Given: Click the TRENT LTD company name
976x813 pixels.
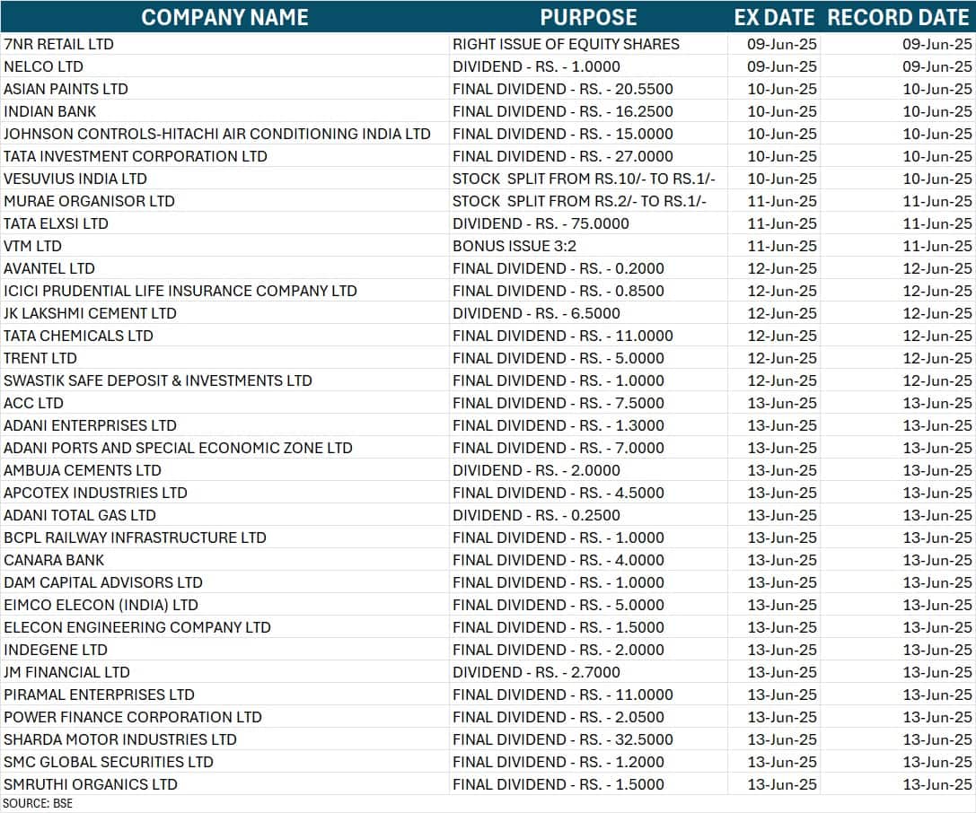Looking at the screenshot, I should tap(40, 358).
